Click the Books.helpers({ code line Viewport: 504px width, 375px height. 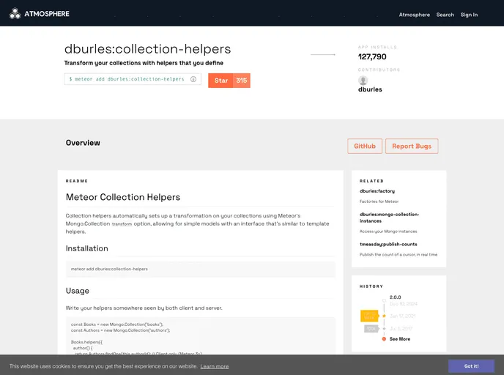(x=86, y=342)
